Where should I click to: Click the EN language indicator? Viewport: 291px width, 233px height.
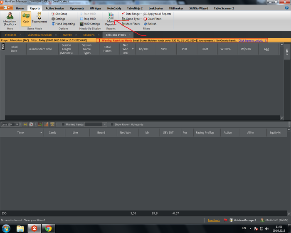coord(244,228)
